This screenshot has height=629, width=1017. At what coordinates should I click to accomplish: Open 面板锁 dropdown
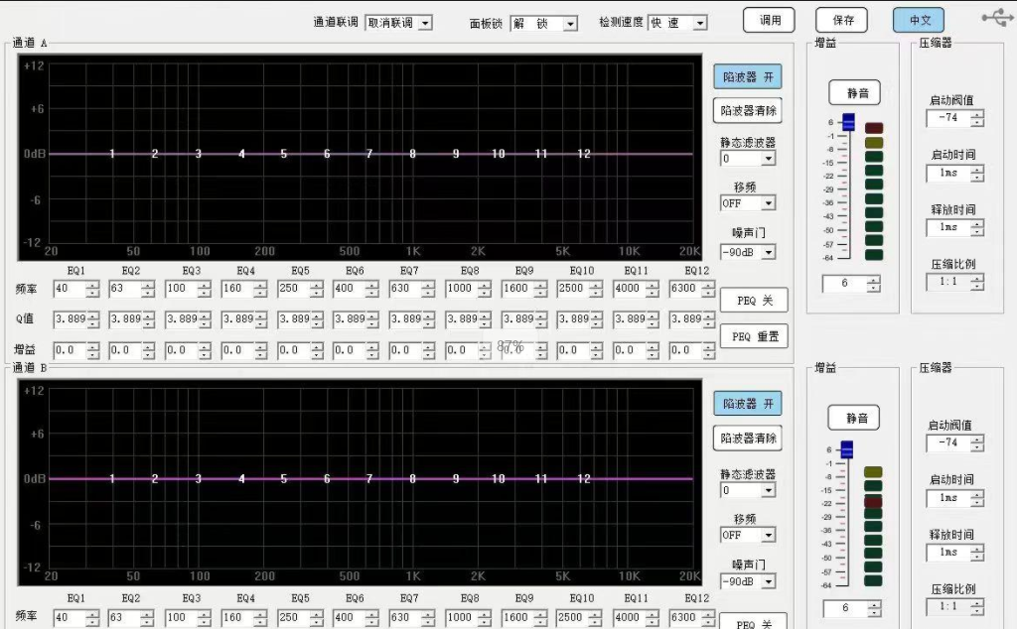(x=543, y=24)
